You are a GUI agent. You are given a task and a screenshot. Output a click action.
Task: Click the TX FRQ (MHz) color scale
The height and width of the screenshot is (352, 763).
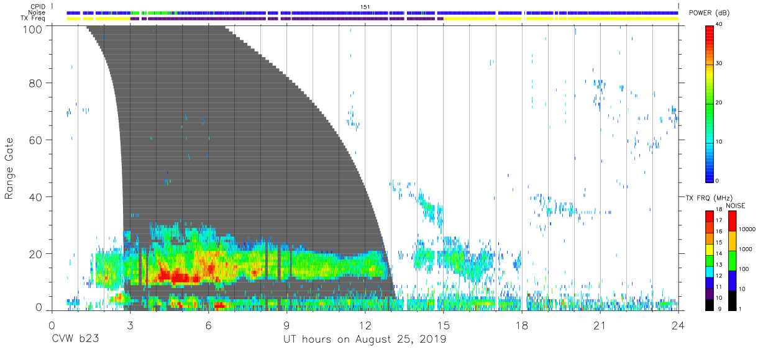coord(710,261)
